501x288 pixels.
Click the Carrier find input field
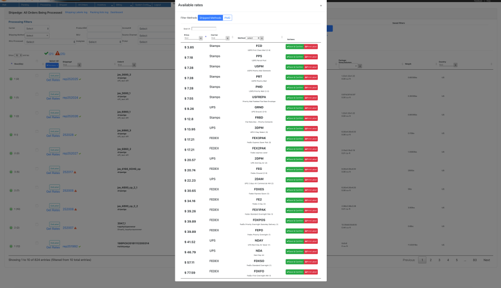point(218,38)
